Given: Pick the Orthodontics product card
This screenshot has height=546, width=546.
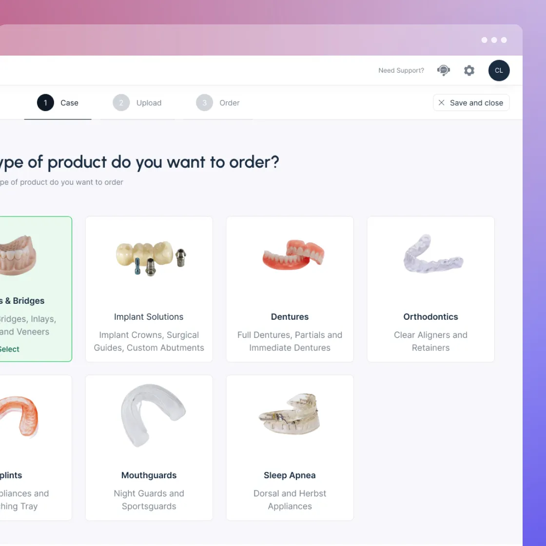Looking at the screenshot, I should [431, 289].
